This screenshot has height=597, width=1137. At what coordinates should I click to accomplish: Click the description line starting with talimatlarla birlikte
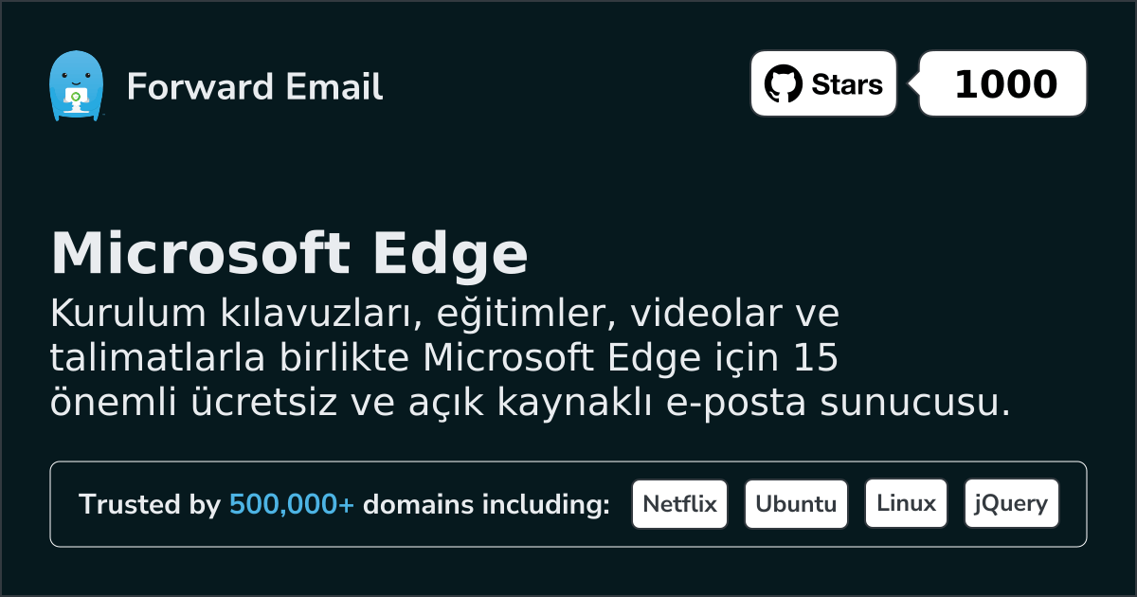click(x=445, y=358)
